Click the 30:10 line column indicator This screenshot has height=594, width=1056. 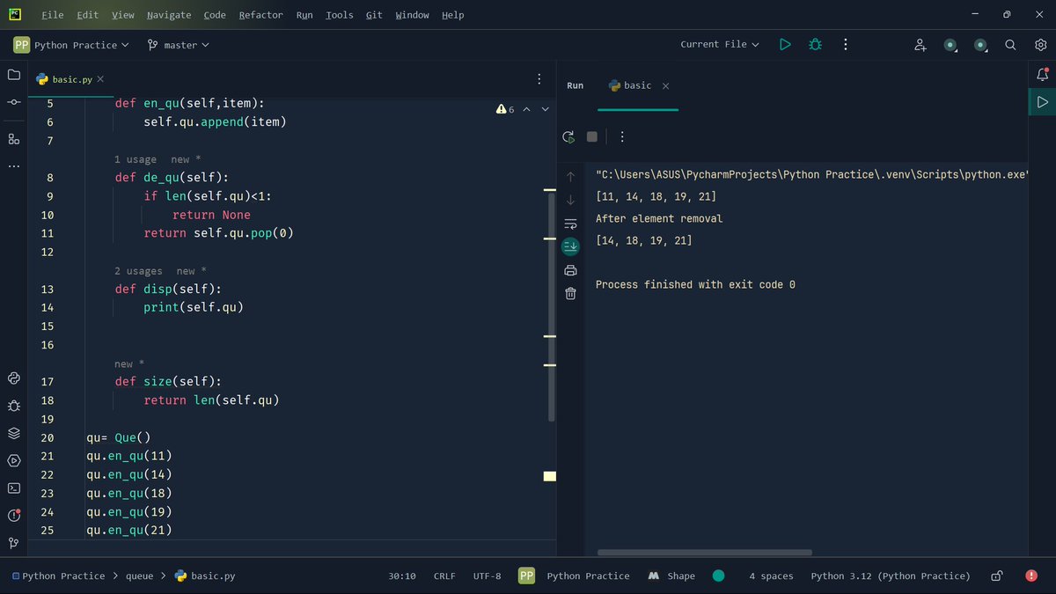click(402, 576)
